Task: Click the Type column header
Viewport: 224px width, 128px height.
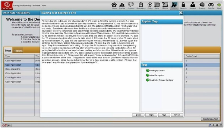Action: tap(19, 56)
